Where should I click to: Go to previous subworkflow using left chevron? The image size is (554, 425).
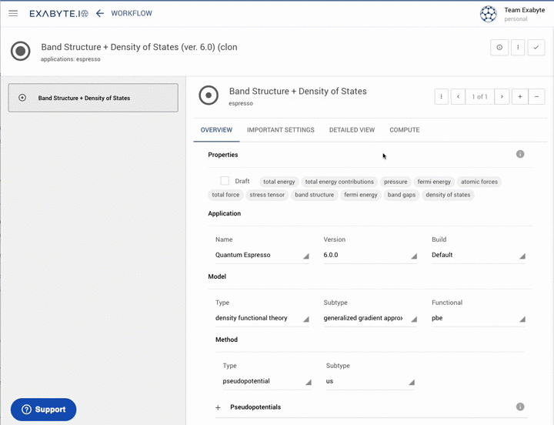[x=459, y=97]
